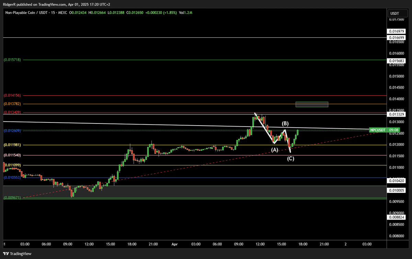Click the +0.000230 (+1.85%) change value
Screen dimensions: 412x259
pos(161,13)
